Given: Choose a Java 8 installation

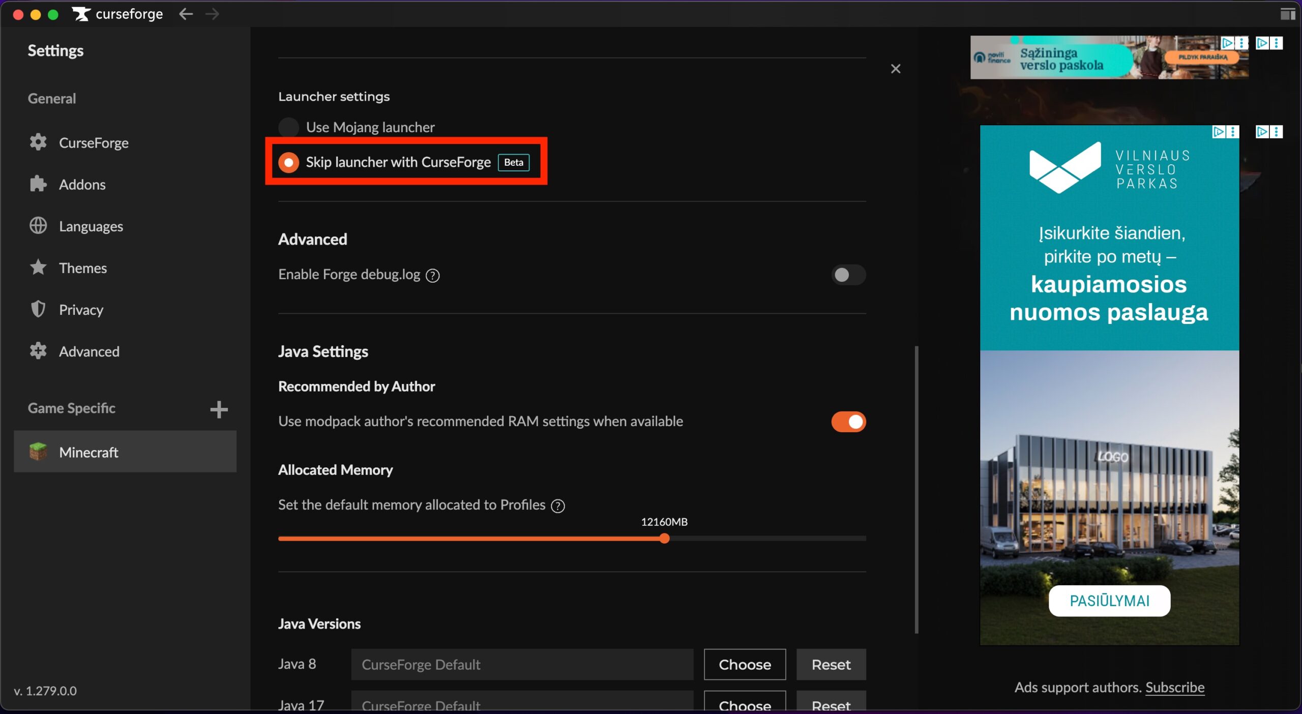Looking at the screenshot, I should [745, 664].
